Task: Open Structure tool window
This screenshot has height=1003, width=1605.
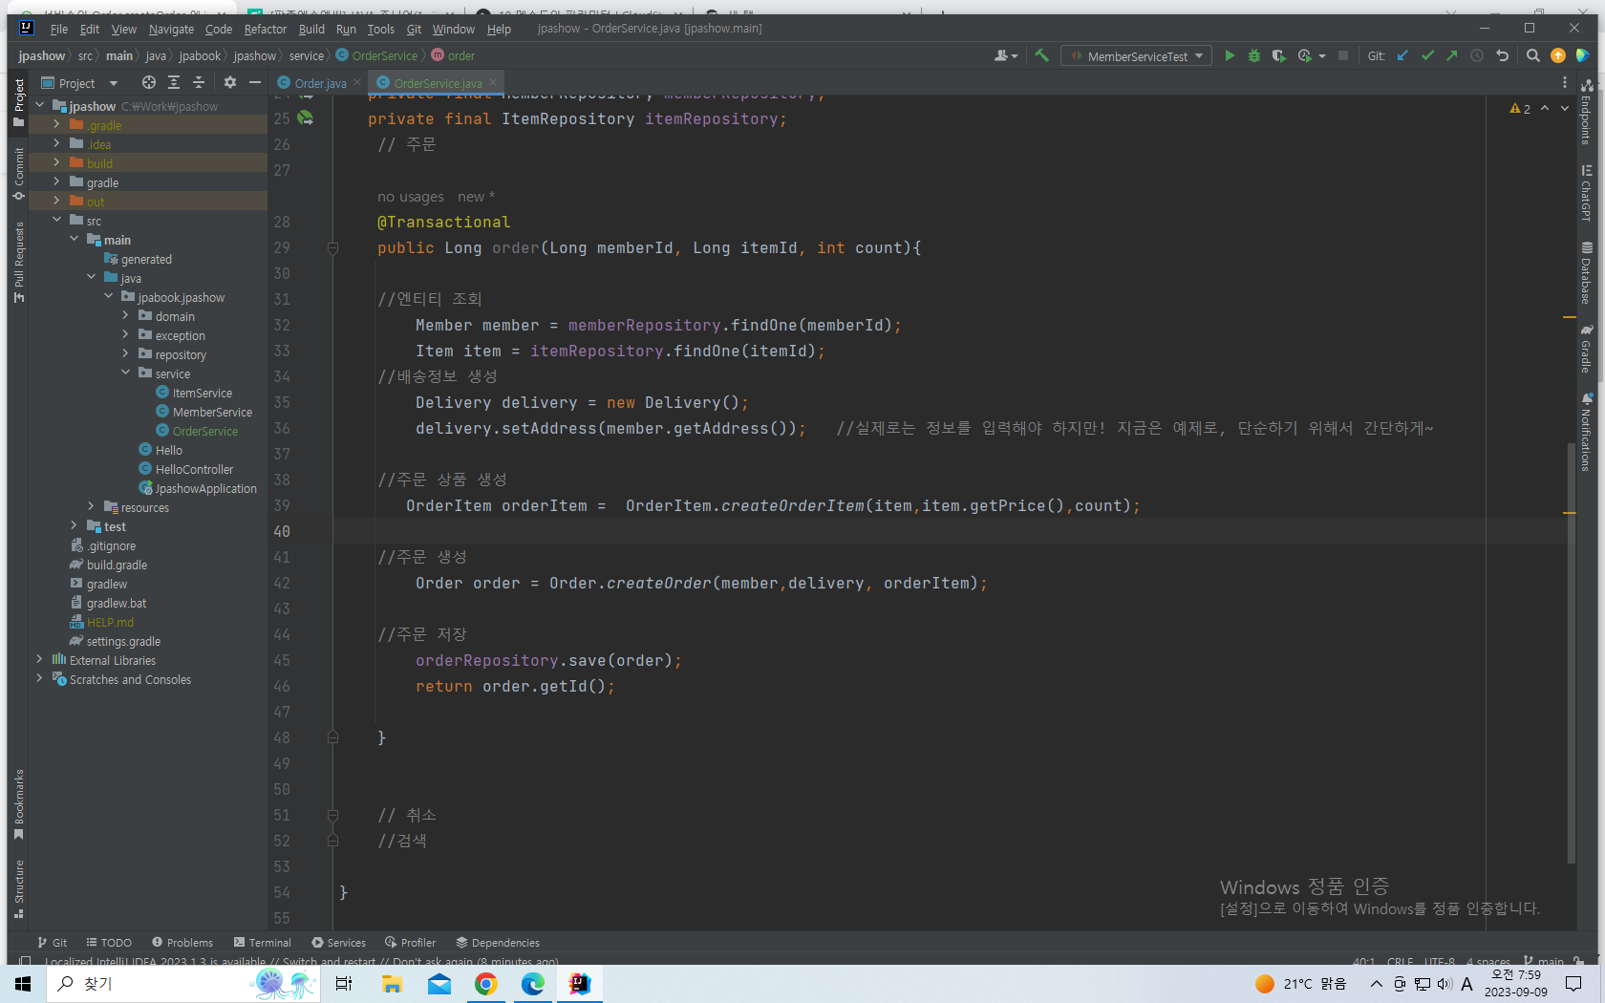Action: point(18,888)
